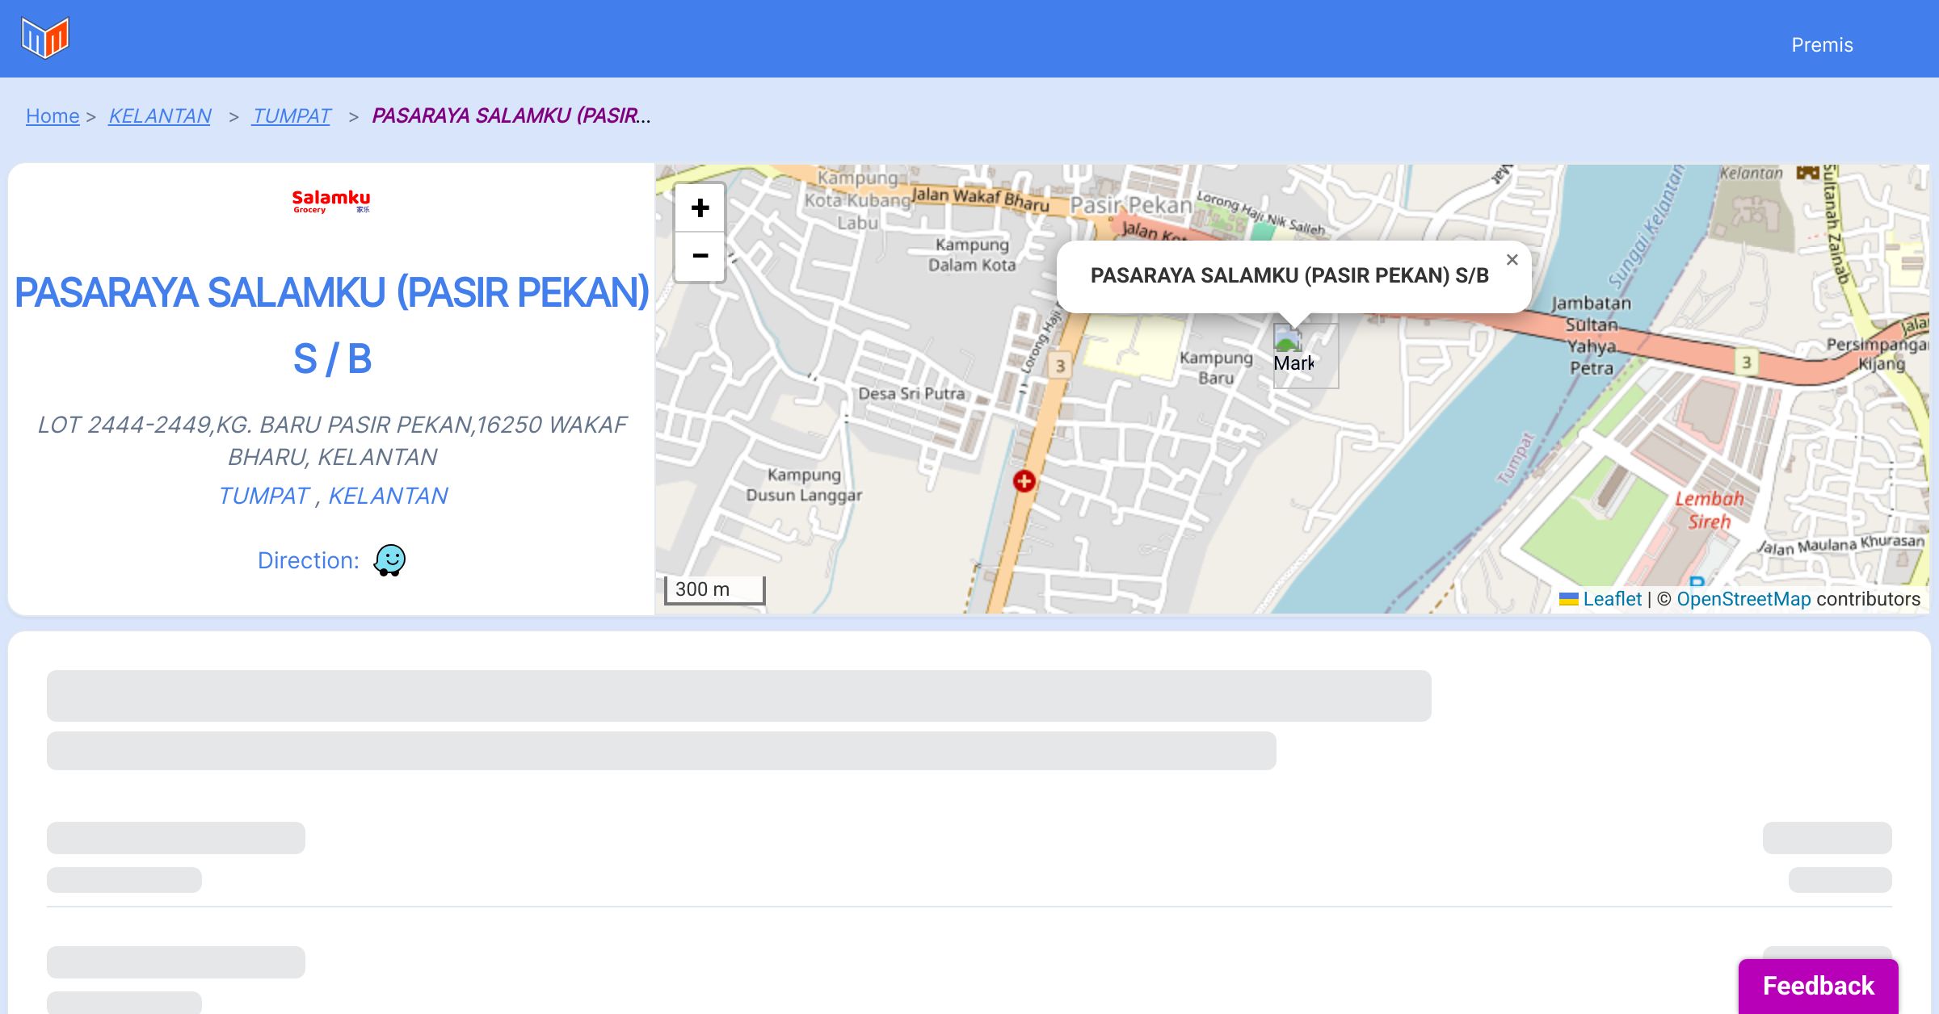Image resolution: width=1939 pixels, height=1014 pixels.
Task: Go to Home breadcrumb
Action: pyautogui.click(x=53, y=116)
